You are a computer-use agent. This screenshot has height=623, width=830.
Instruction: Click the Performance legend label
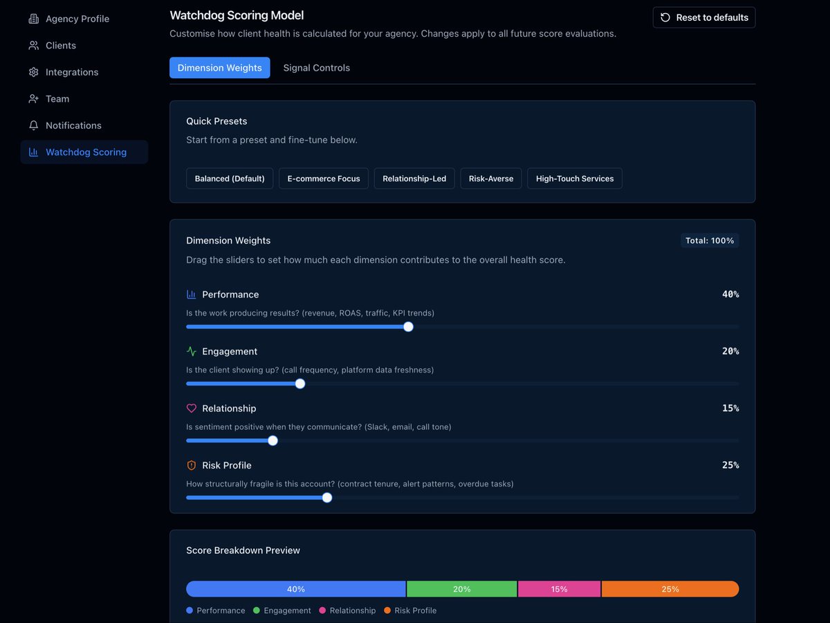click(x=221, y=611)
